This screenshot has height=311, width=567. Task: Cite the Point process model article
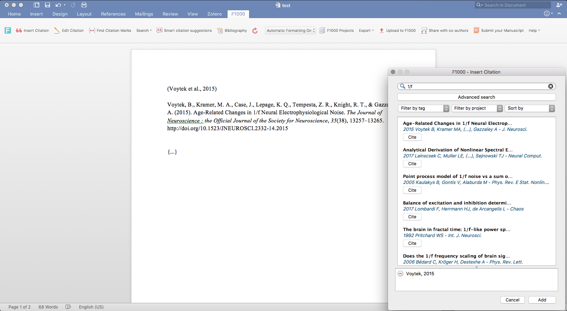(412, 190)
